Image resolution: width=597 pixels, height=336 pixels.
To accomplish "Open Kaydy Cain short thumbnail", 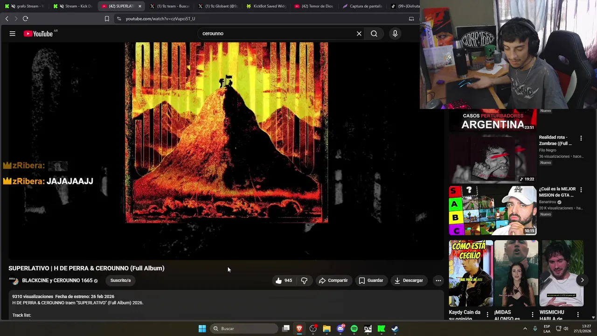I will click(471, 273).
